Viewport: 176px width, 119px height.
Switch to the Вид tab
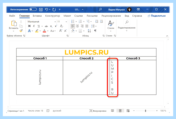coord(127,16)
